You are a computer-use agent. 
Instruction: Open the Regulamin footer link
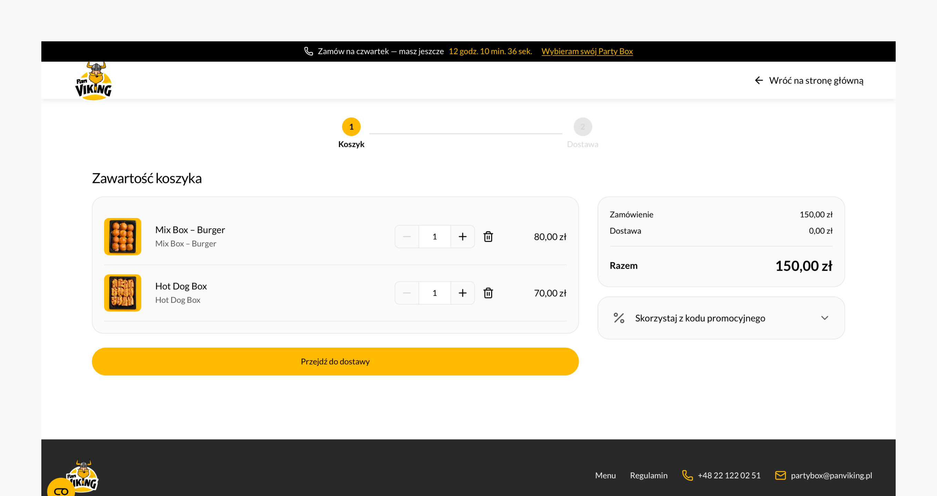click(649, 476)
